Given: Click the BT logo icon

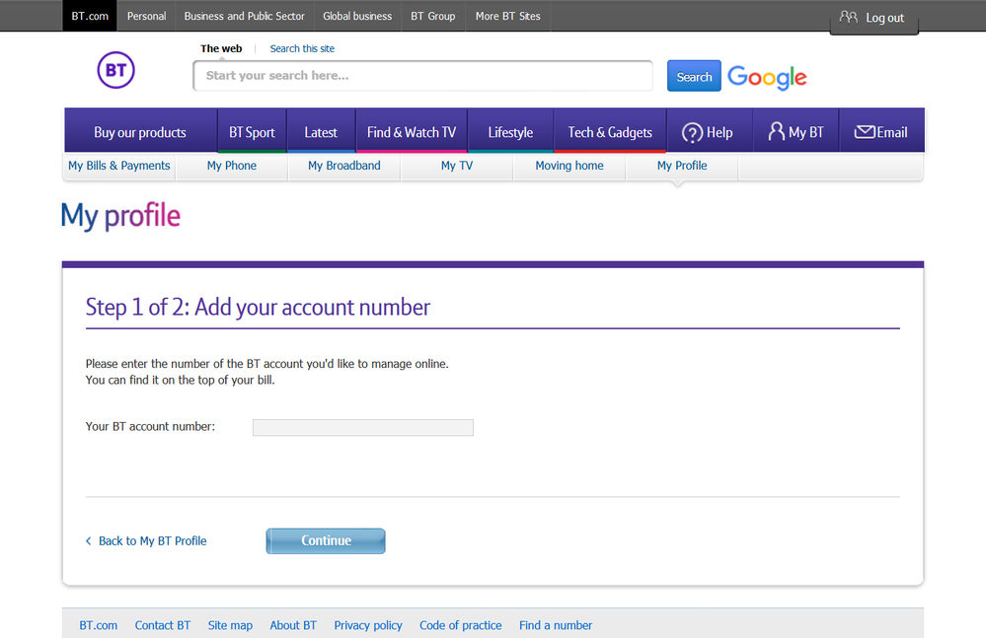Looking at the screenshot, I should 115,70.
